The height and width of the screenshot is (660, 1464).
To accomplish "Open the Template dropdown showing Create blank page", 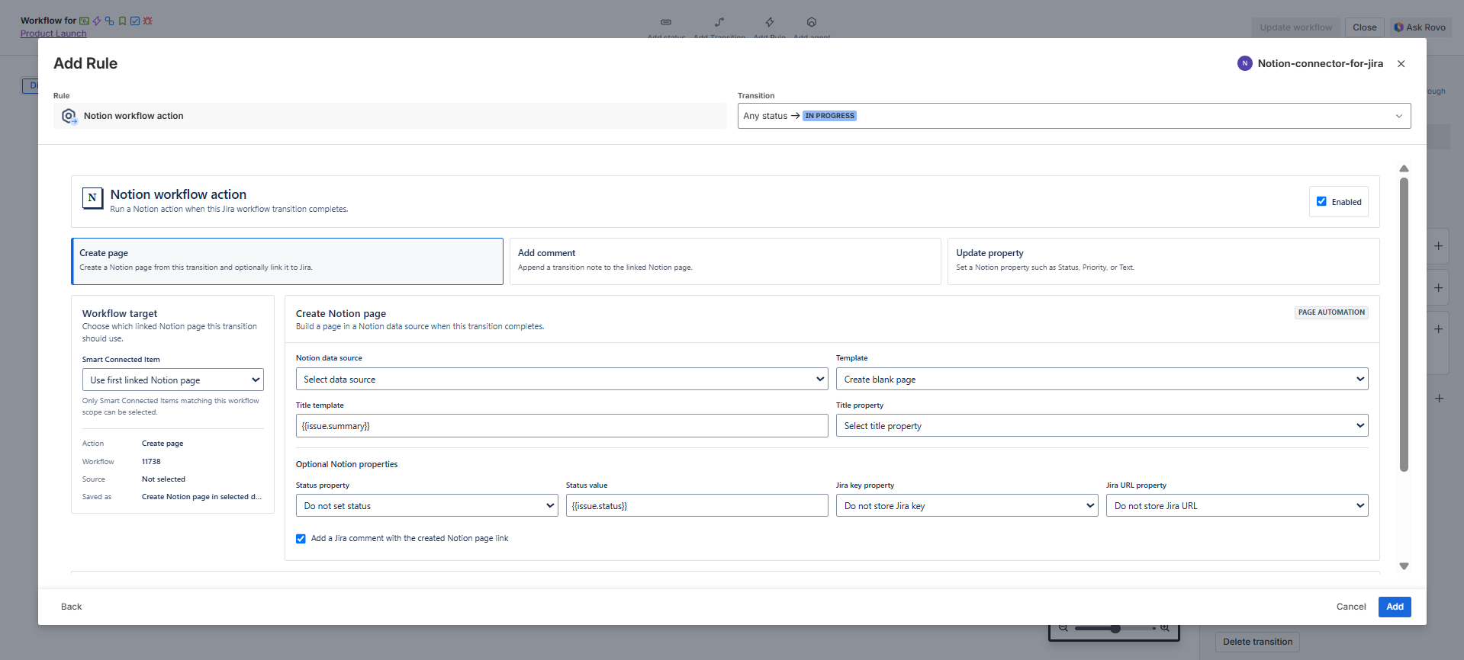I will click(1102, 379).
